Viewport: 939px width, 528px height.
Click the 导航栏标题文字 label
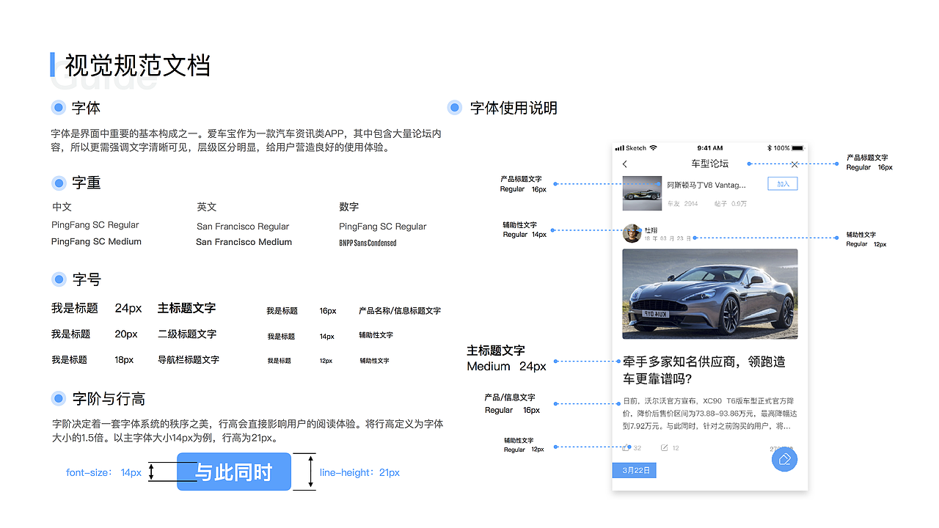tap(189, 360)
